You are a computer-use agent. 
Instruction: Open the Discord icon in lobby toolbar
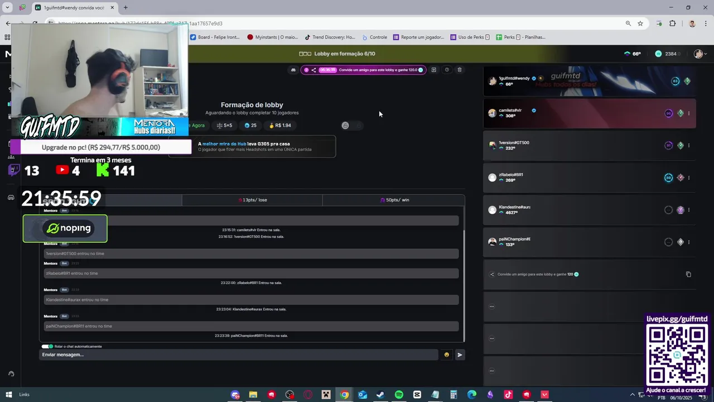(293, 70)
